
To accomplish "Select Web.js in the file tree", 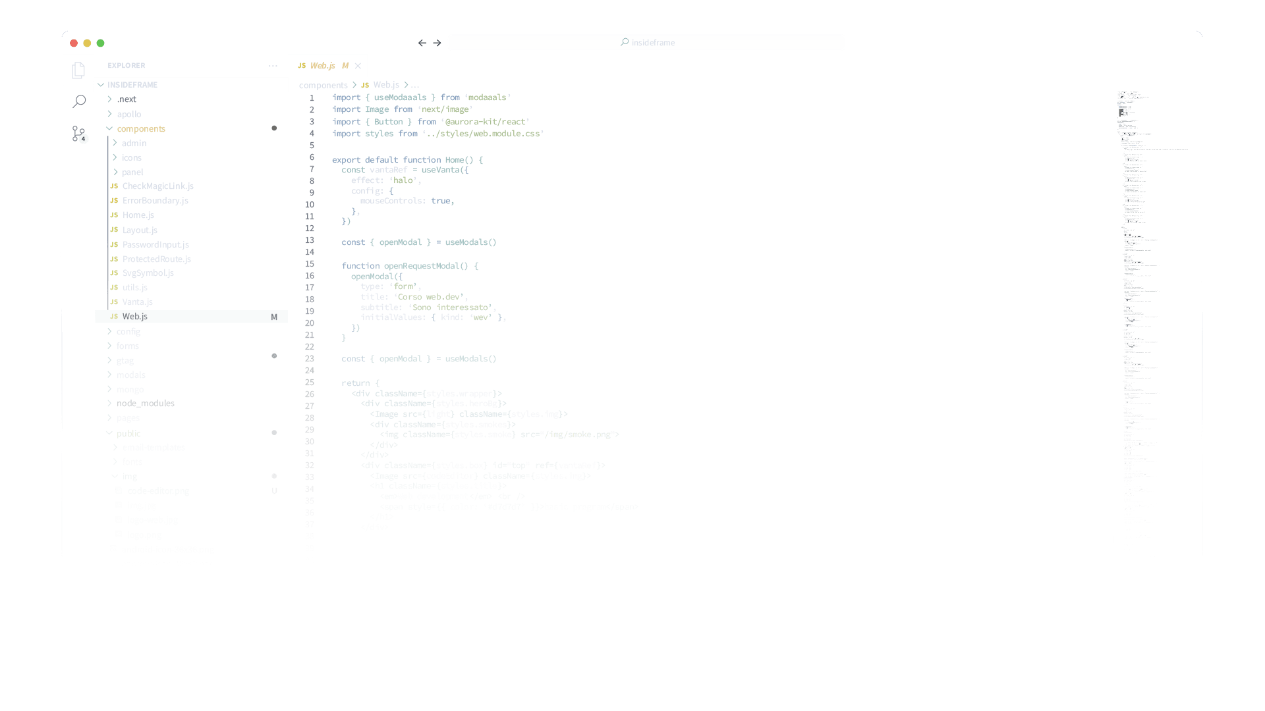I will [x=191, y=317].
